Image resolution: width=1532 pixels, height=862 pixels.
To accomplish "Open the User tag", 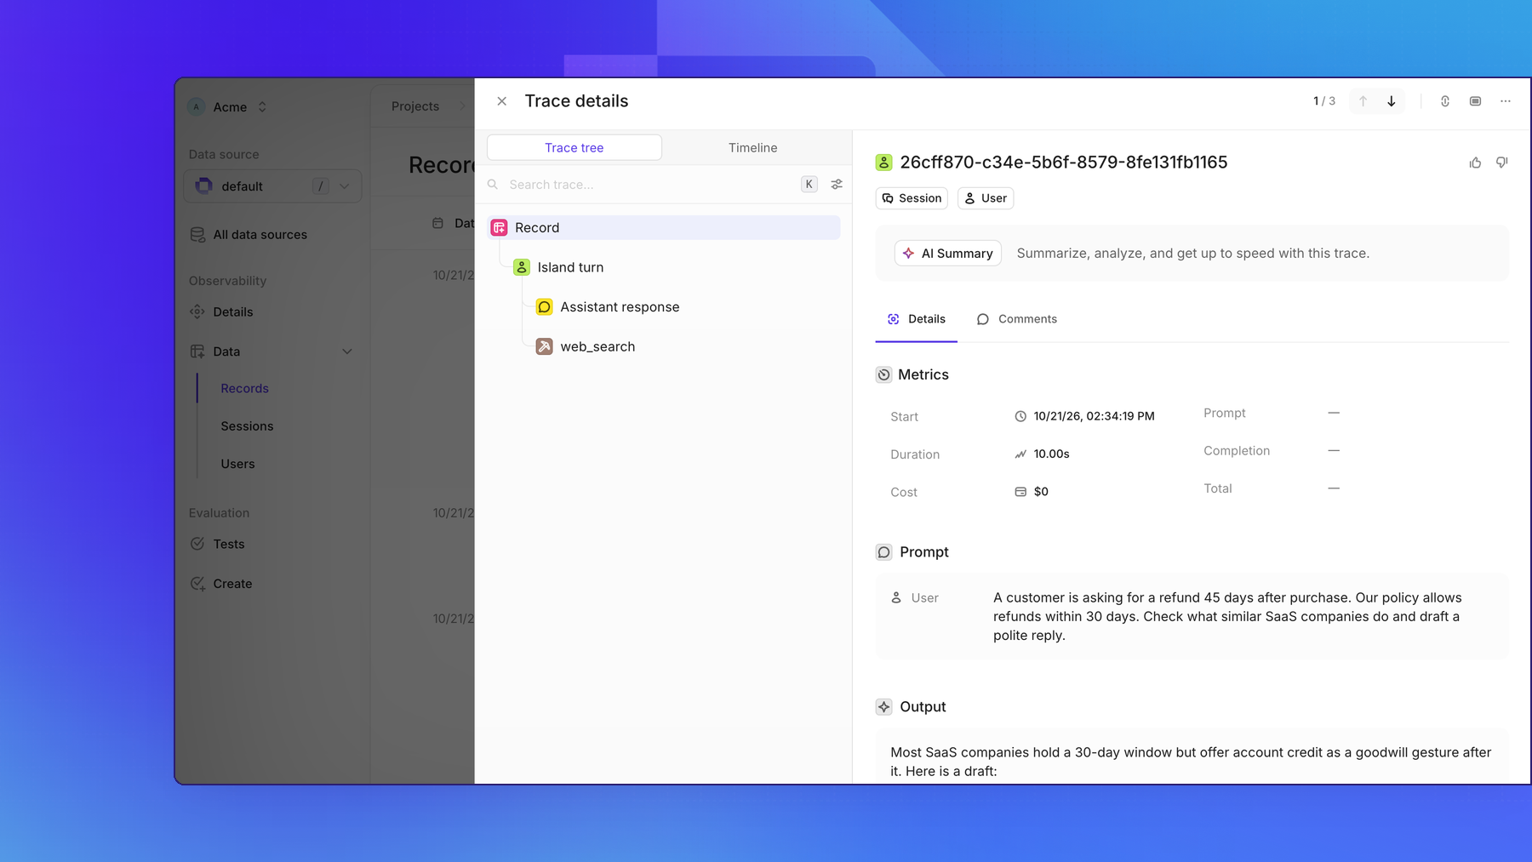I will [x=986, y=198].
